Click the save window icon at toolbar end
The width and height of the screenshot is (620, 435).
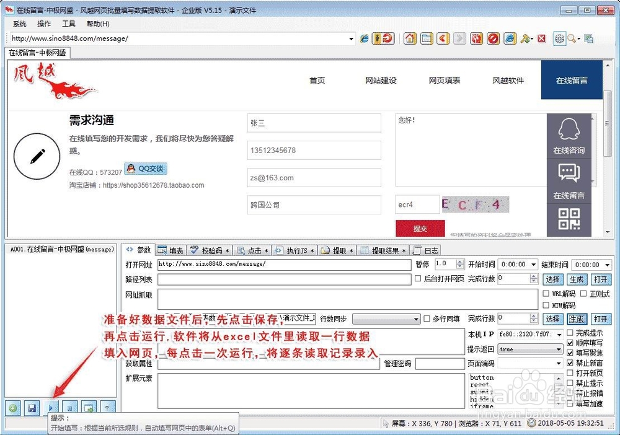(589, 38)
